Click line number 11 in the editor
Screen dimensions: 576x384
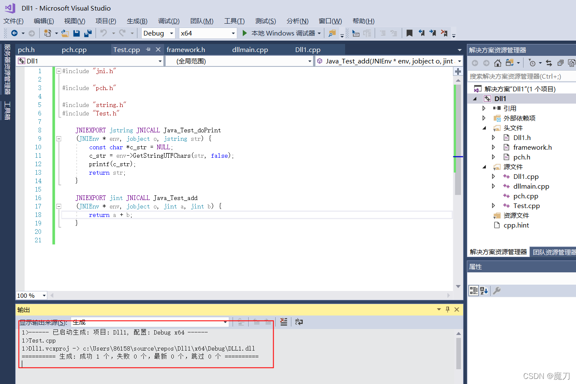(38, 156)
